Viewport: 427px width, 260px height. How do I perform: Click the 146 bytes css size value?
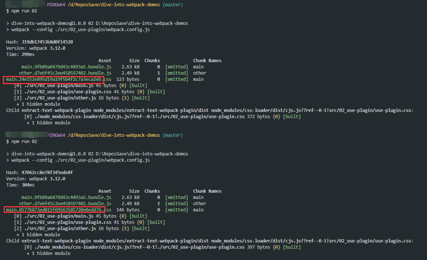coord(128,210)
